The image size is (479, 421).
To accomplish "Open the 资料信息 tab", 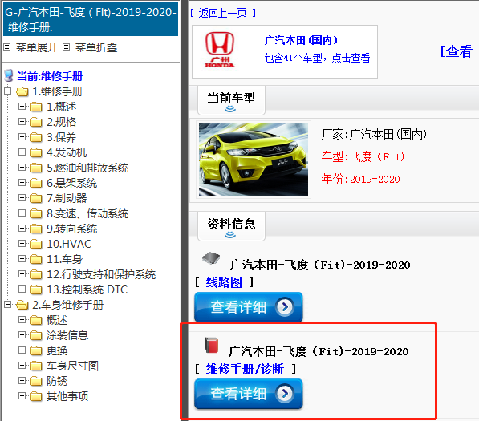I will 231,226.
